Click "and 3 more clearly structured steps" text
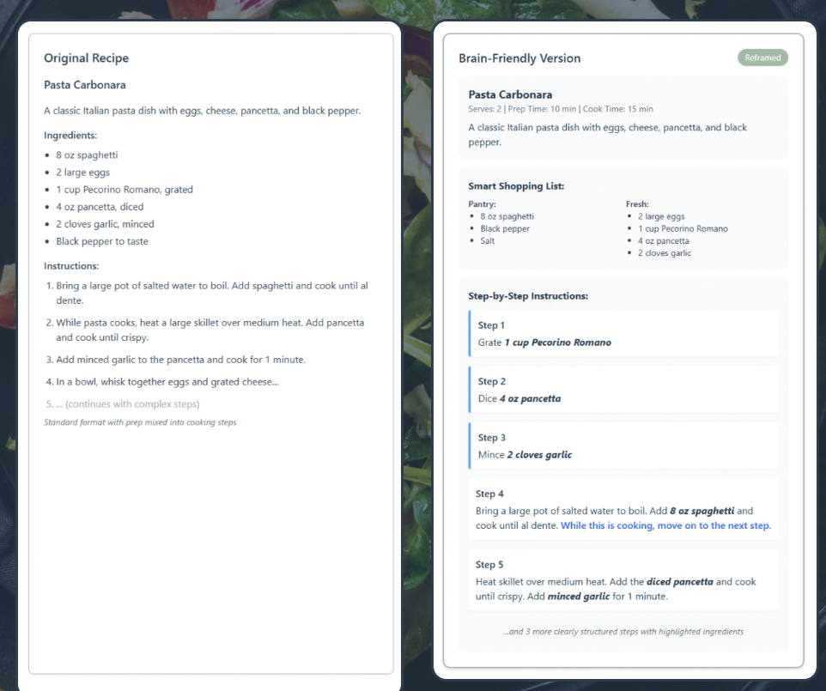Screen dimensions: 826x691 pos(623,632)
